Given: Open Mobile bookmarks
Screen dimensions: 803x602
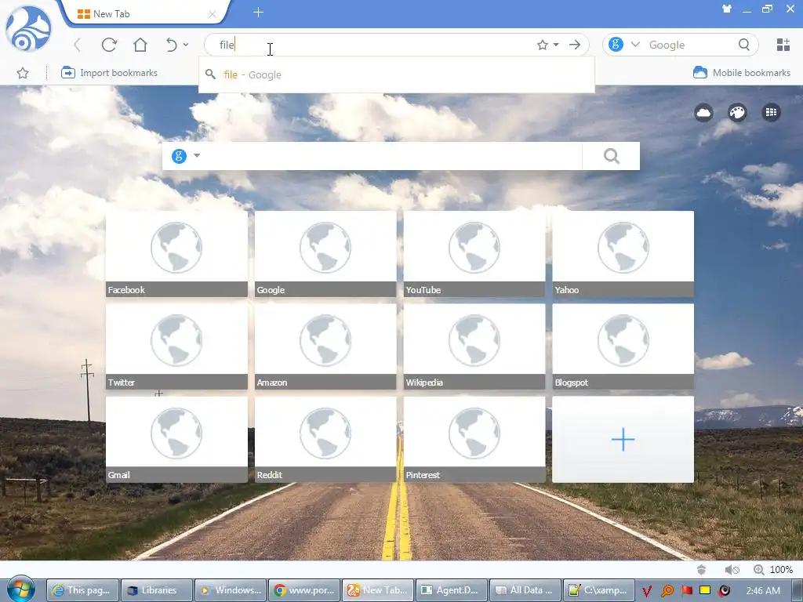Looking at the screenshot, I should tap(742, 73).
